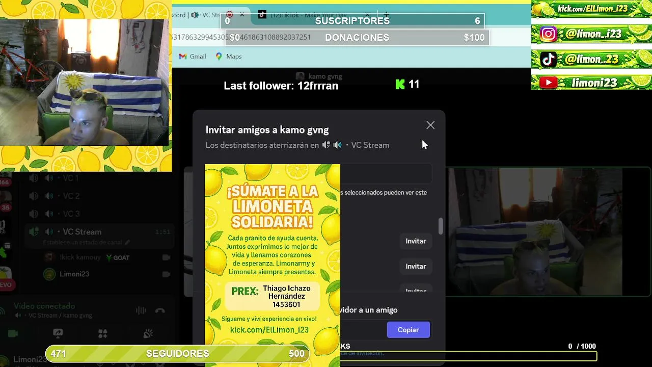Click VC Stream / kamo gvng link text
Image resolution: width=652 pixels, height=367 pixels.
(60, 316)
